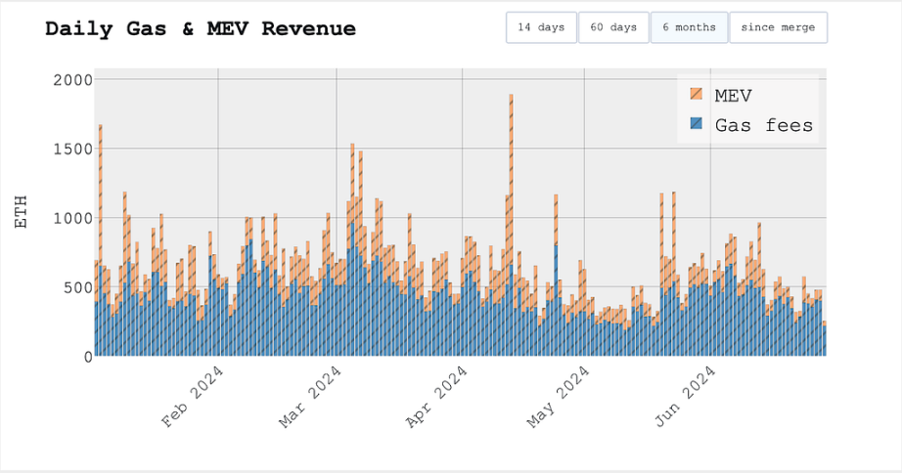Click the 2000 y-axis tick label
The height and width of the screenshot is (473, 902).
pos(72,79)
